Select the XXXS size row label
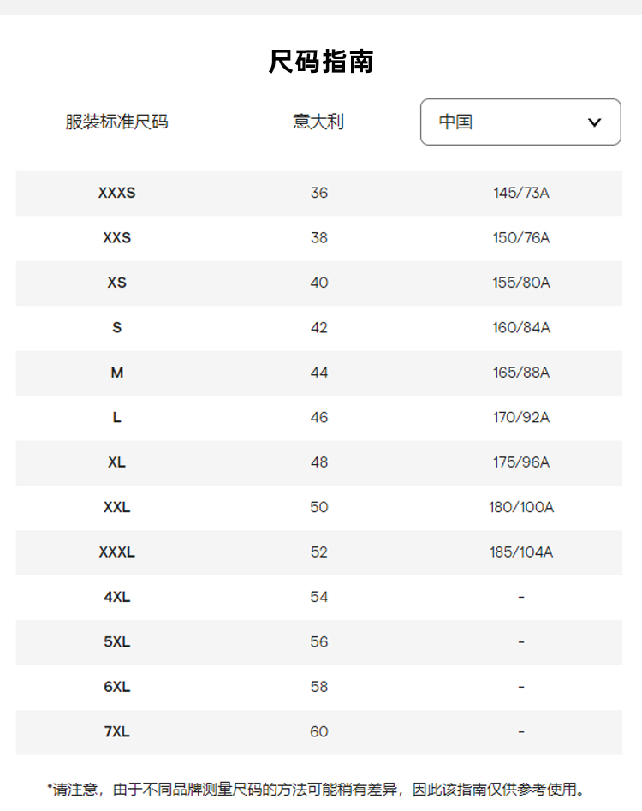 point(117,193)
